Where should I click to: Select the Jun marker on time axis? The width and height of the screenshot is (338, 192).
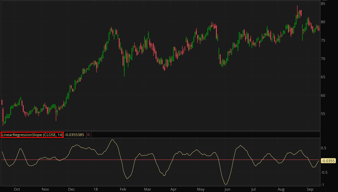[x=227, y=189]
